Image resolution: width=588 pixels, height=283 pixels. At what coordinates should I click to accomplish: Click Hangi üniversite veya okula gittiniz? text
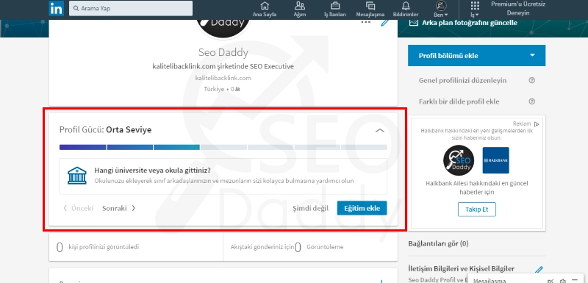click(x=152, y=171)
